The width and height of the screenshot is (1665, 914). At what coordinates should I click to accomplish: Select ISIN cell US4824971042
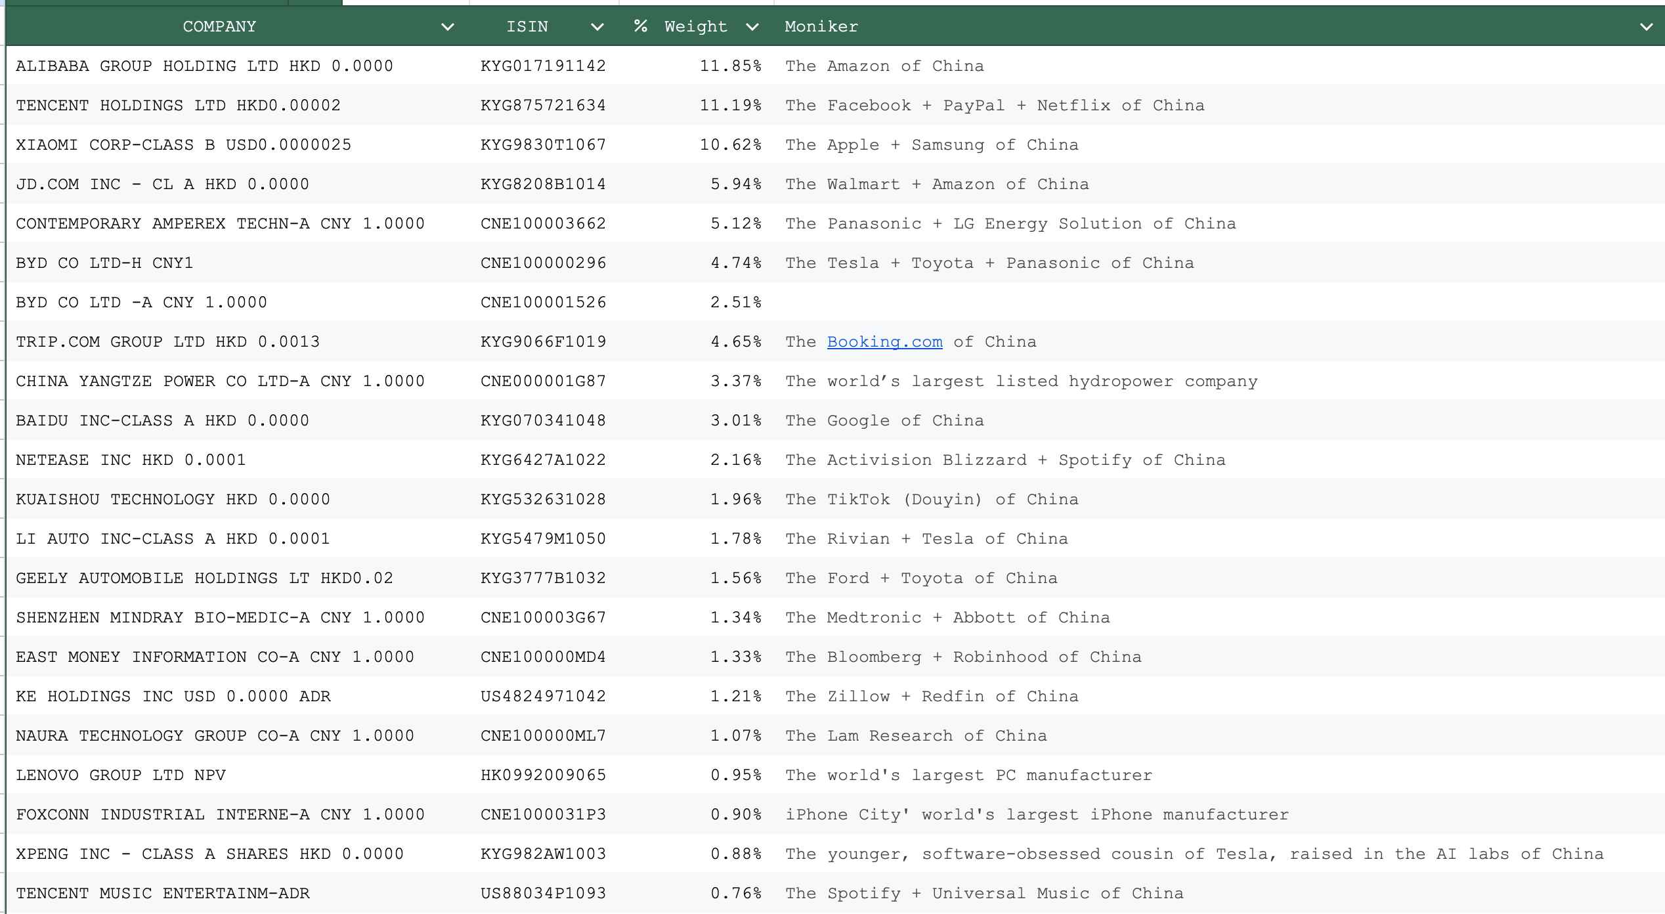(543, 696)
